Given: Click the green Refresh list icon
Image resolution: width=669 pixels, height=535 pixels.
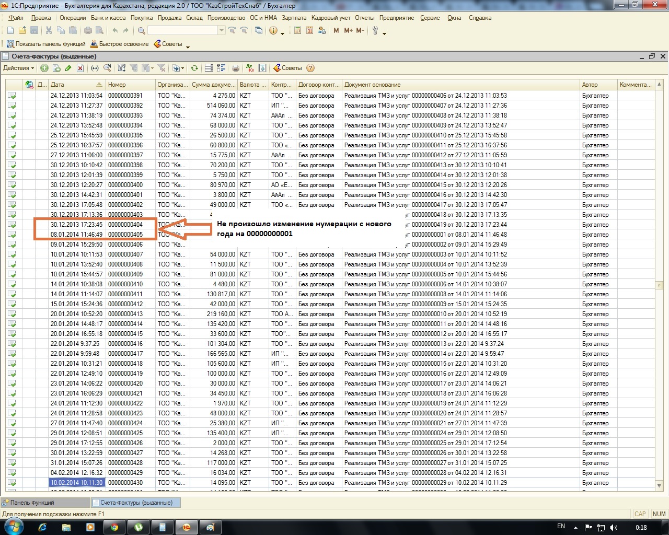Looking at the screenshot, I should click(194, 68).
